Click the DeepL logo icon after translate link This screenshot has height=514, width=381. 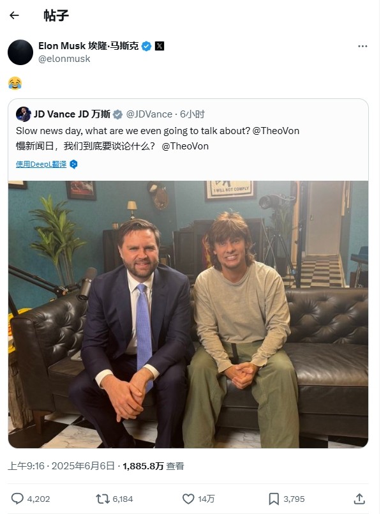coord(73,164)
